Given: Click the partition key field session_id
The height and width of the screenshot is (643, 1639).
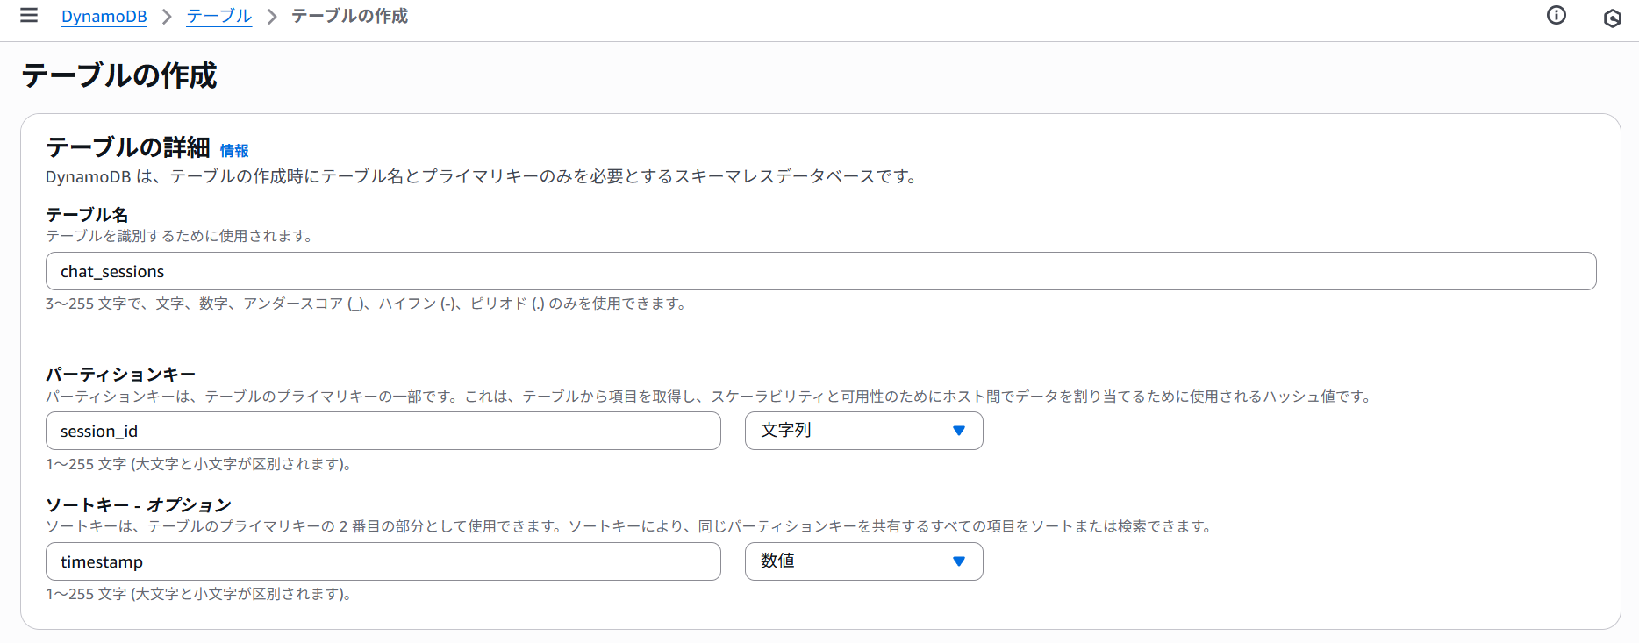Looking at the screenshot, I should click(383, 431).
